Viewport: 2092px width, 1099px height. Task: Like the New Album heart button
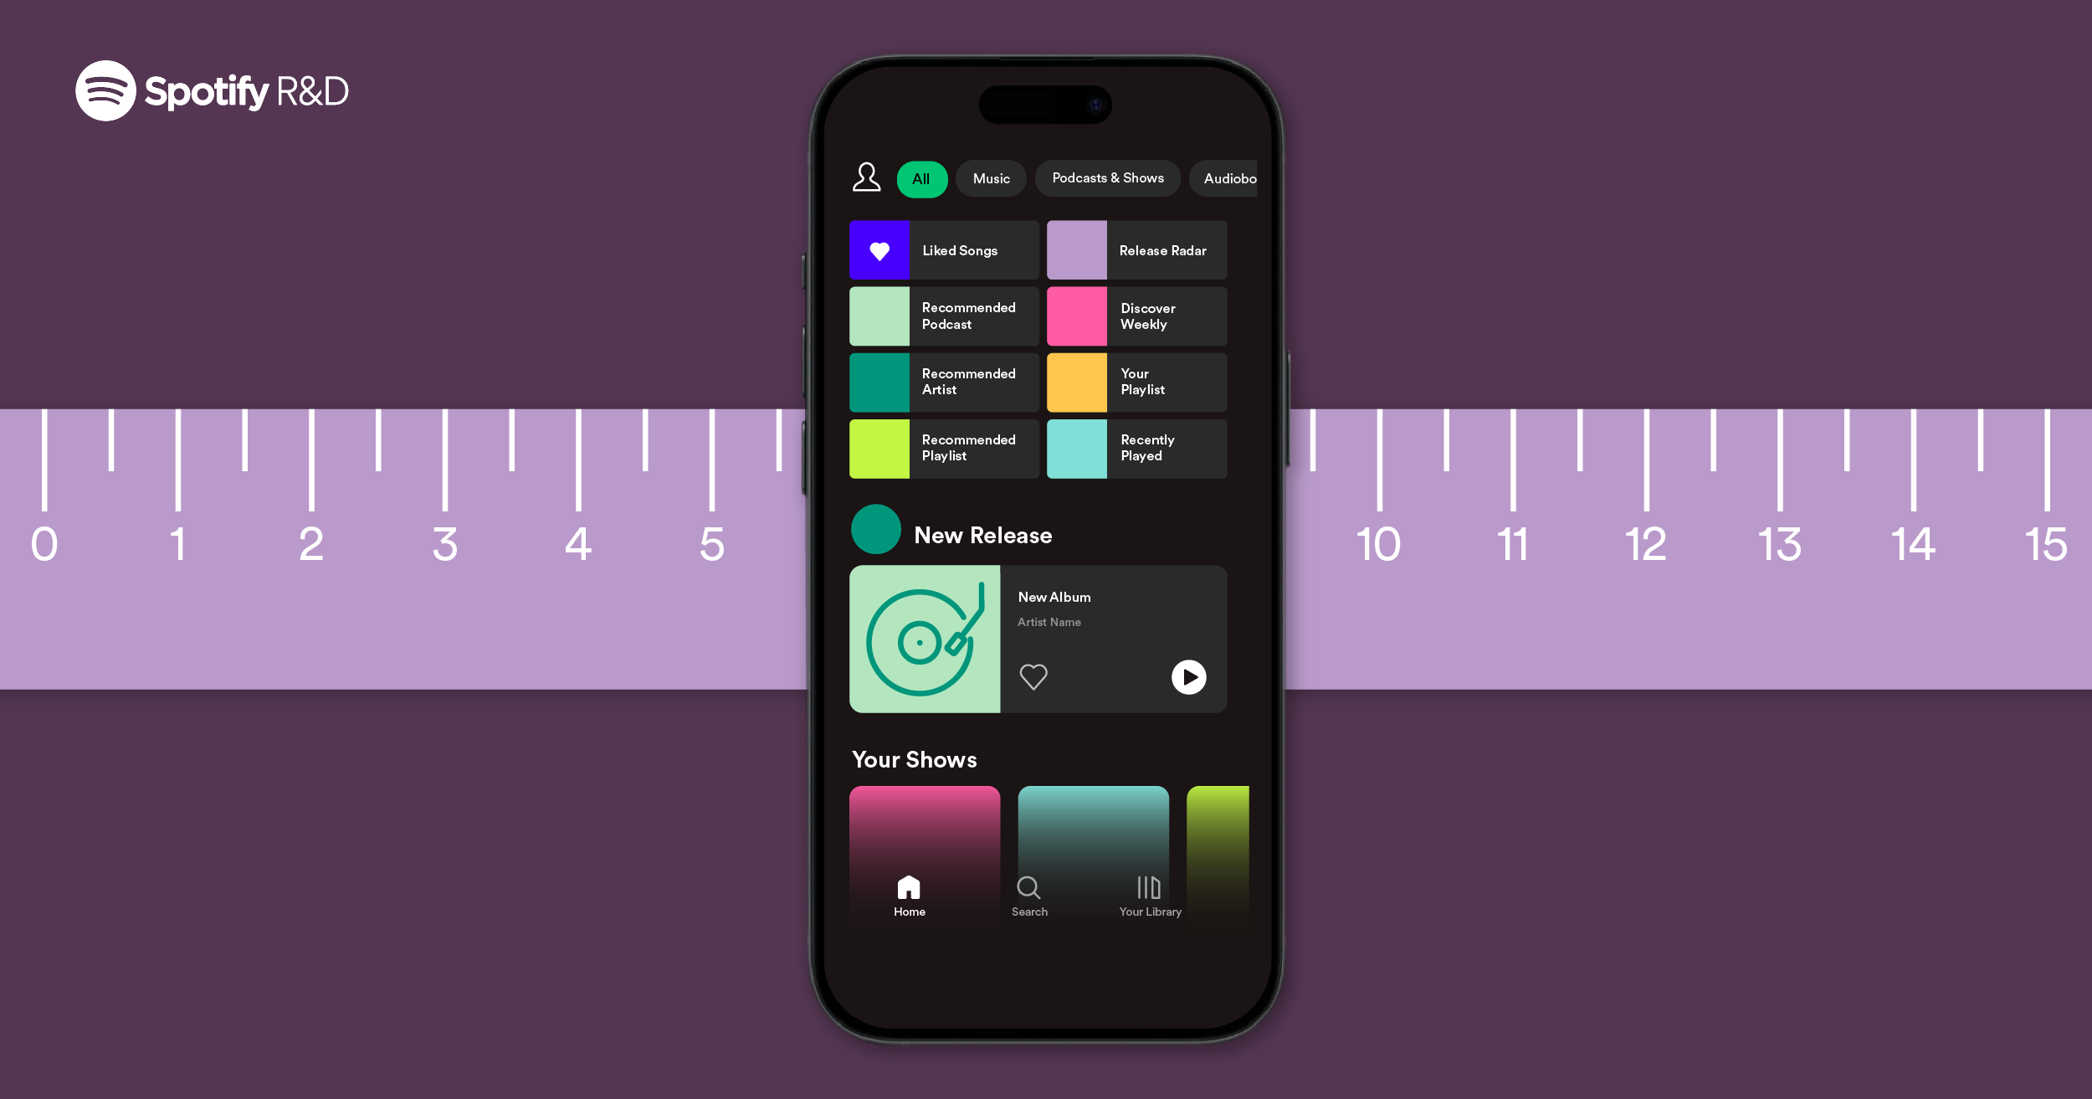(1033, 675)
